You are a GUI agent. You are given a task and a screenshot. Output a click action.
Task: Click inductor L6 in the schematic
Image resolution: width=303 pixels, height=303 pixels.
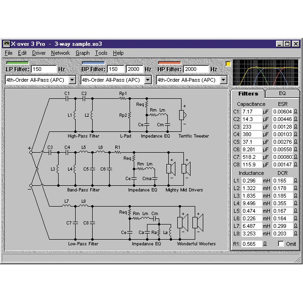coord(101,152)
